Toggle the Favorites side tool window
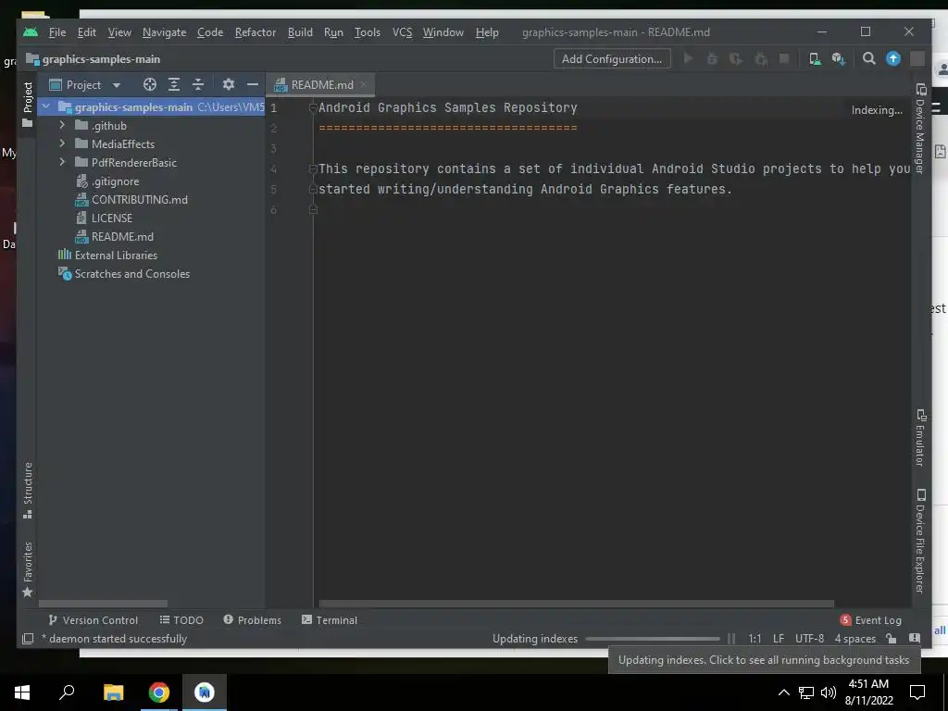The width and height of the screenshot is (948, 711). [27, 569]
